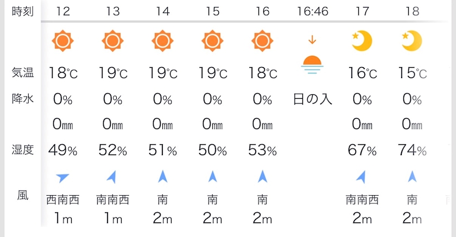Click the 風 row label

pyautogui.click(x=22, y=196)
